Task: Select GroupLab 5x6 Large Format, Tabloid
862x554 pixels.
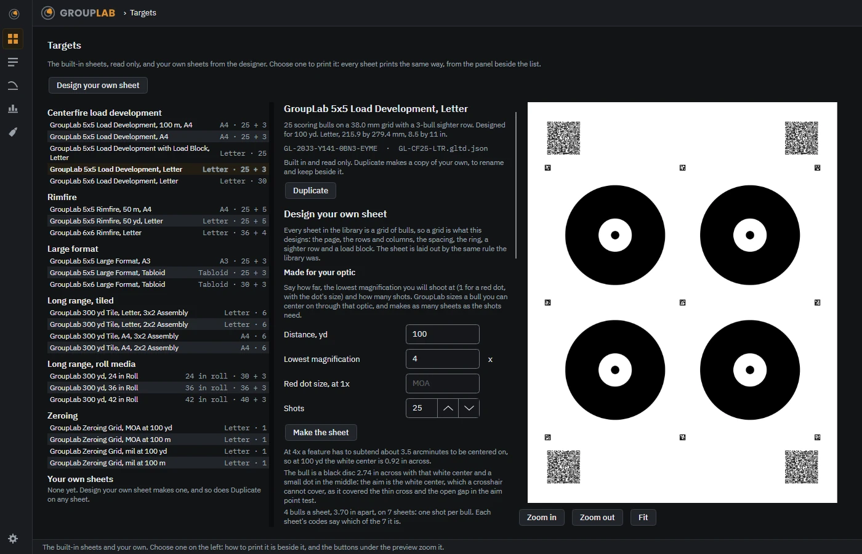Action: pyautogui.click(x=158, y=284)
